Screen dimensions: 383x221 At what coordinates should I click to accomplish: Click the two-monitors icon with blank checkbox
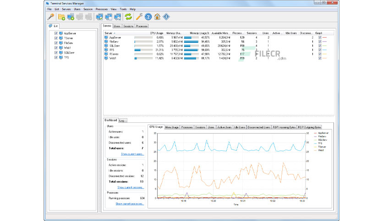point(109,17)
